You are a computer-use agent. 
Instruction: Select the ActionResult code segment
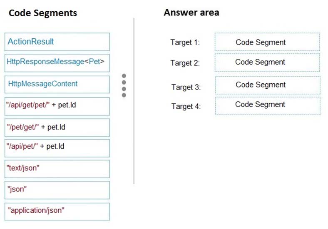(57, 42)
